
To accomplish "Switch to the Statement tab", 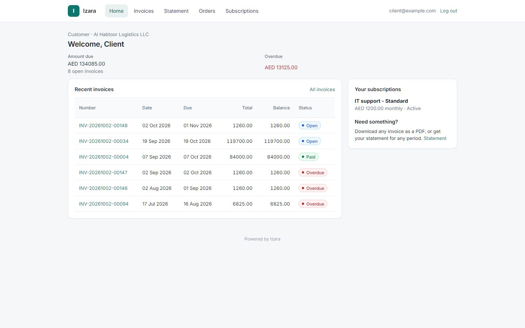I will 176,11.
